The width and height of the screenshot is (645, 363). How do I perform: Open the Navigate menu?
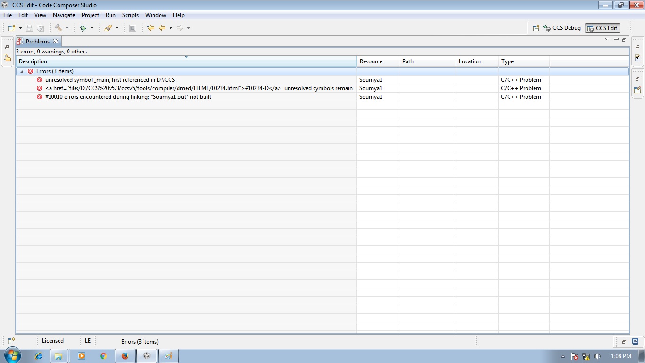point(64,15)
